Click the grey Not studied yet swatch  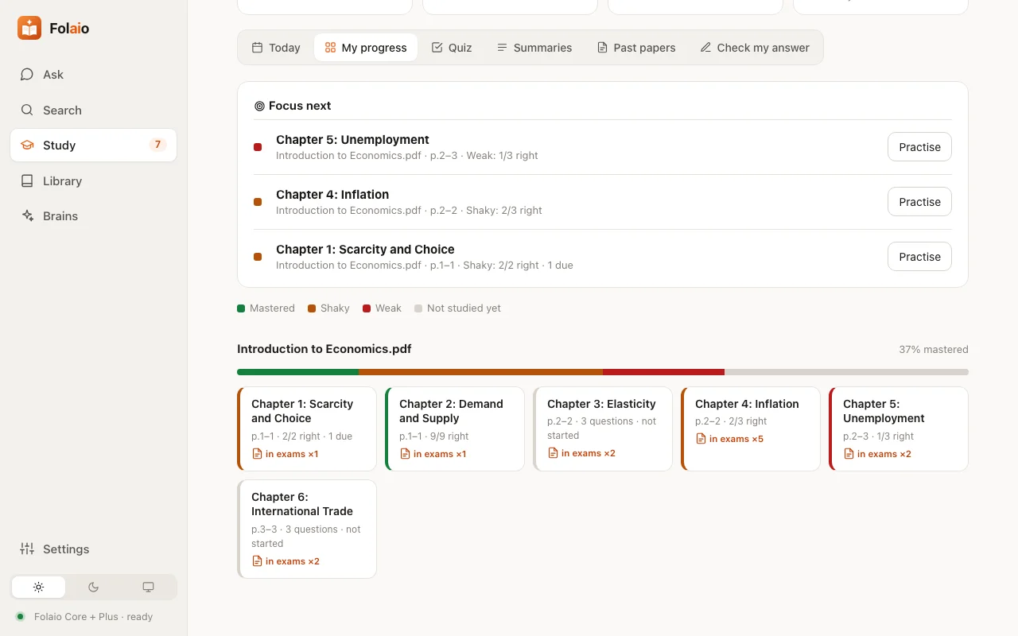[x=418, y=308]
